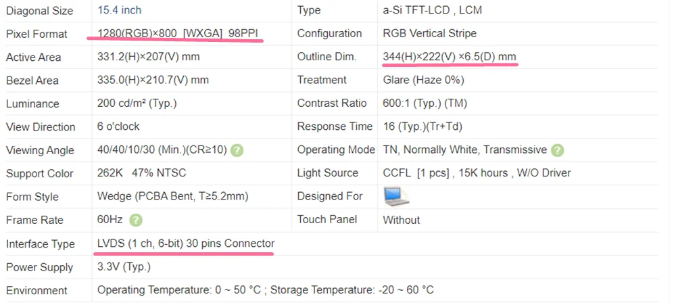The width and height of the screenshot is (676, 303).
Task: Click help icon next to Viewing Angle value
Action: 237,151
